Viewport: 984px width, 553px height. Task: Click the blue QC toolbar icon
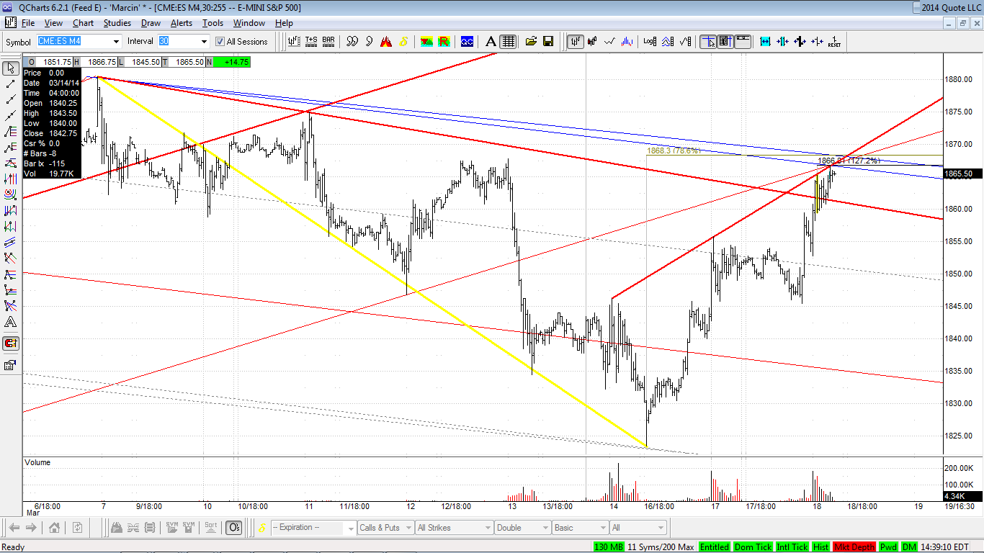tap(467, 41)
